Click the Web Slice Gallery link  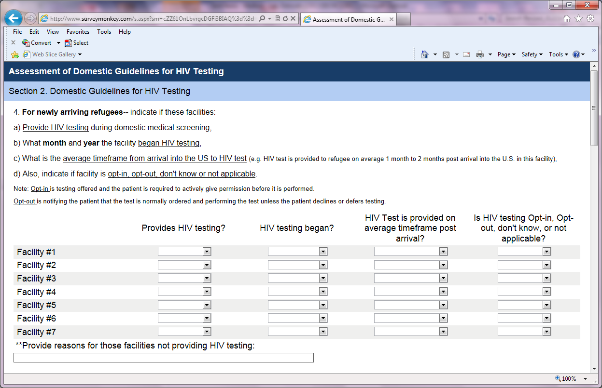click(54, 54)
